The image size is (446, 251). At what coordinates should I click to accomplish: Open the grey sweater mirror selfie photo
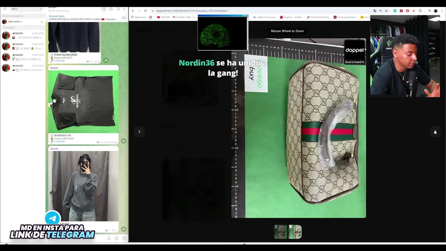tap(83, 186)
